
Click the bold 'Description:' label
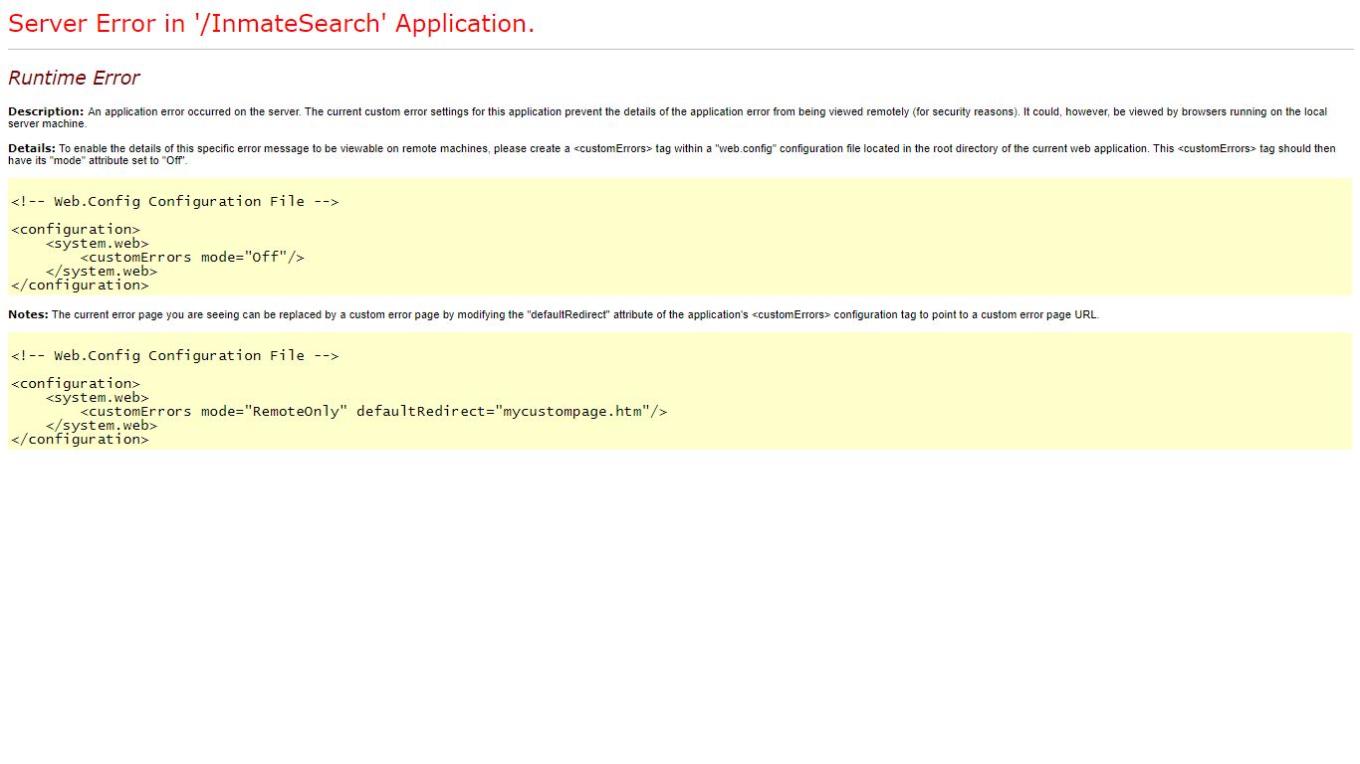pyautogui.click(x=46, y=111)
